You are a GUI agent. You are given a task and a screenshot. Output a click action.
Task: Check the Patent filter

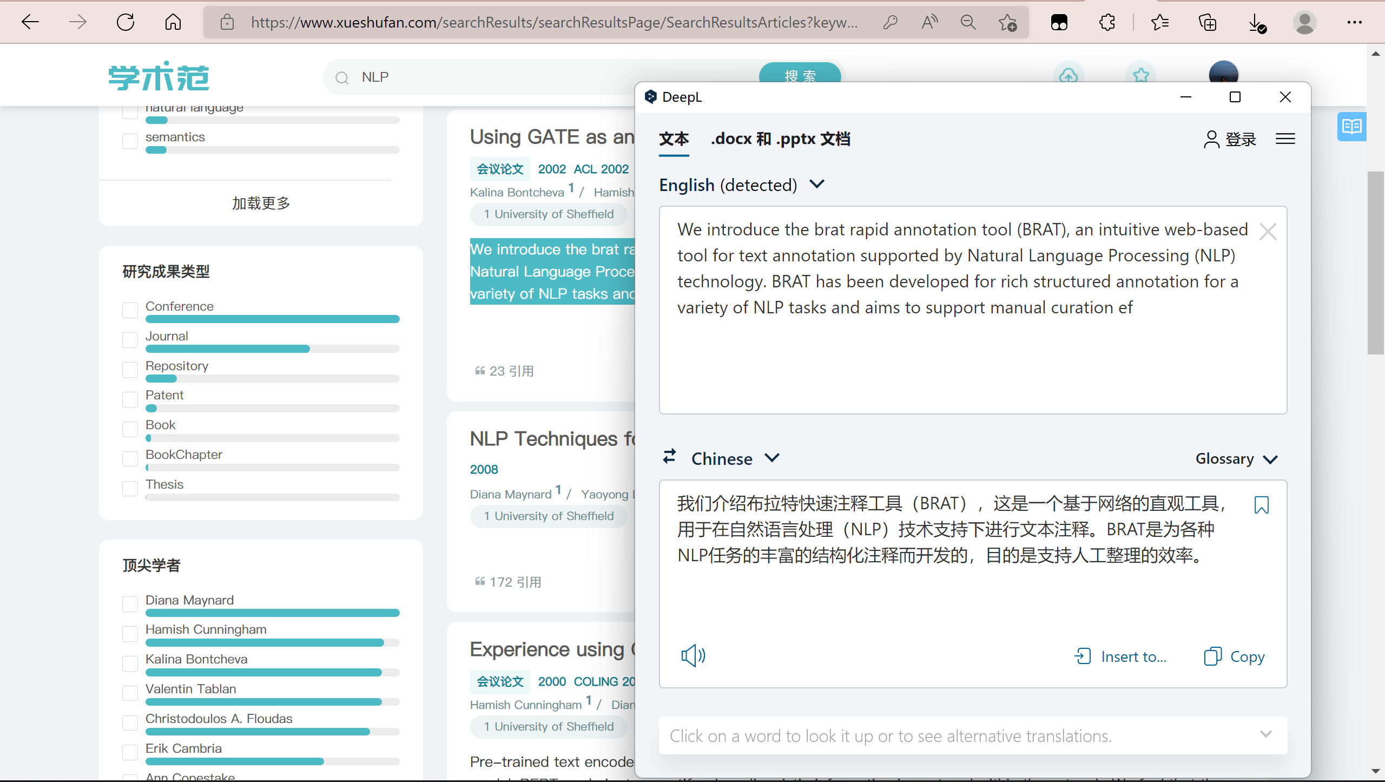[x=130, y=399]
